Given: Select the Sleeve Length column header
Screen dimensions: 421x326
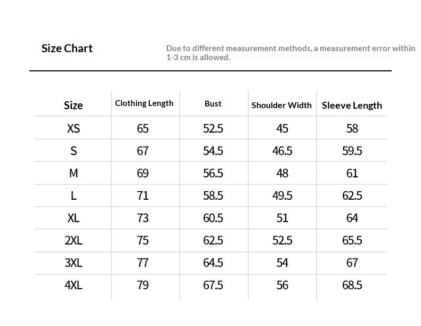Looking at the screenshot, I should 352,105.
